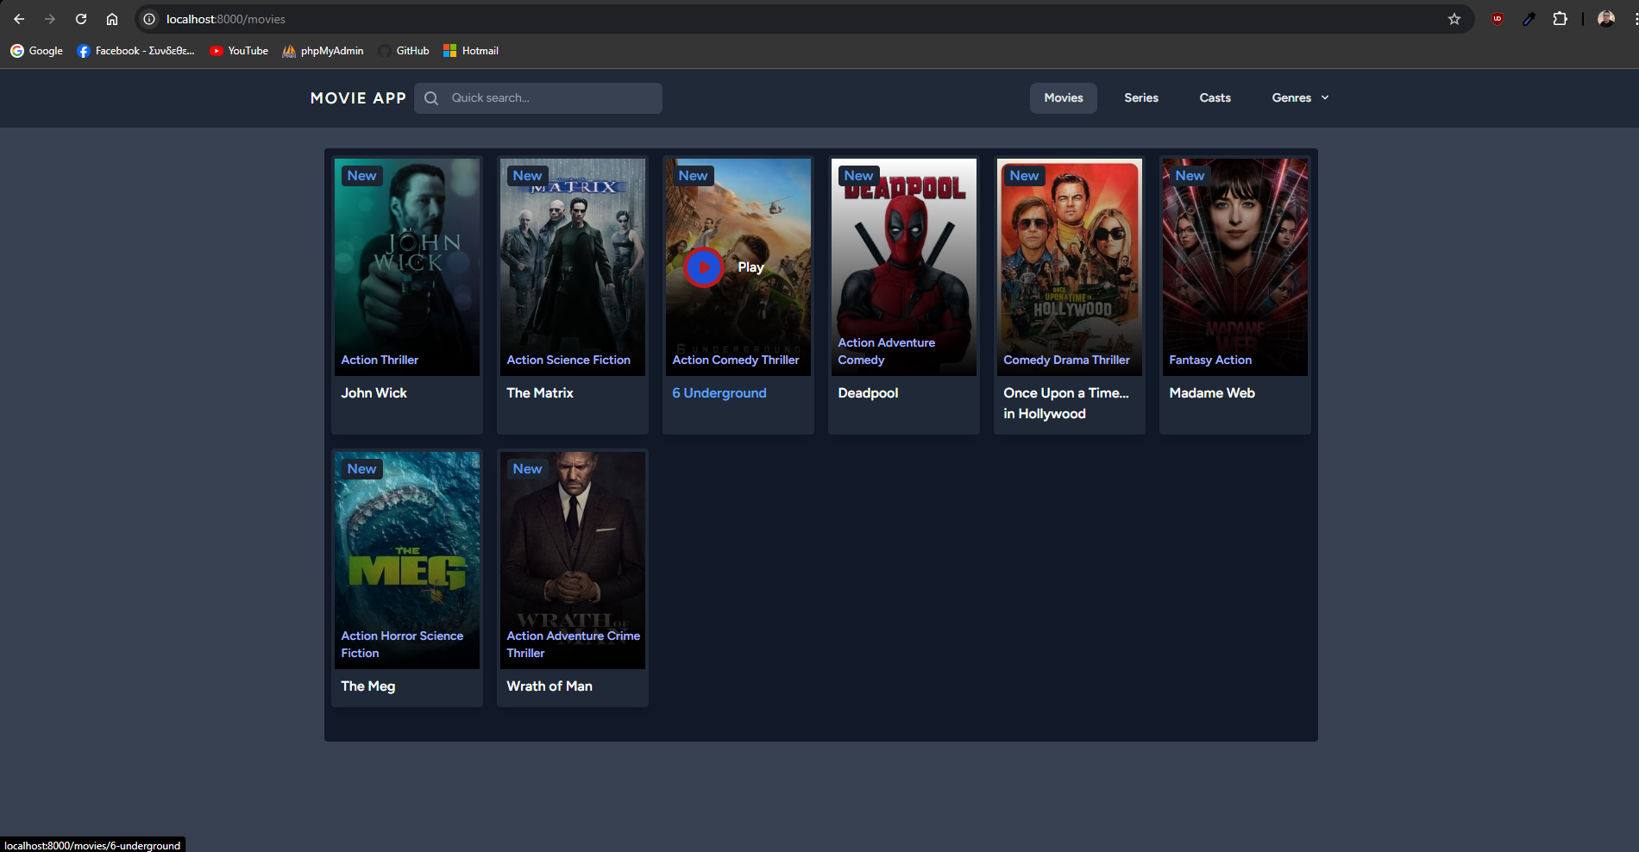
Task: Click 'Comedy Drama Thriller' genres text
Action: click(x=1066, y=360)
